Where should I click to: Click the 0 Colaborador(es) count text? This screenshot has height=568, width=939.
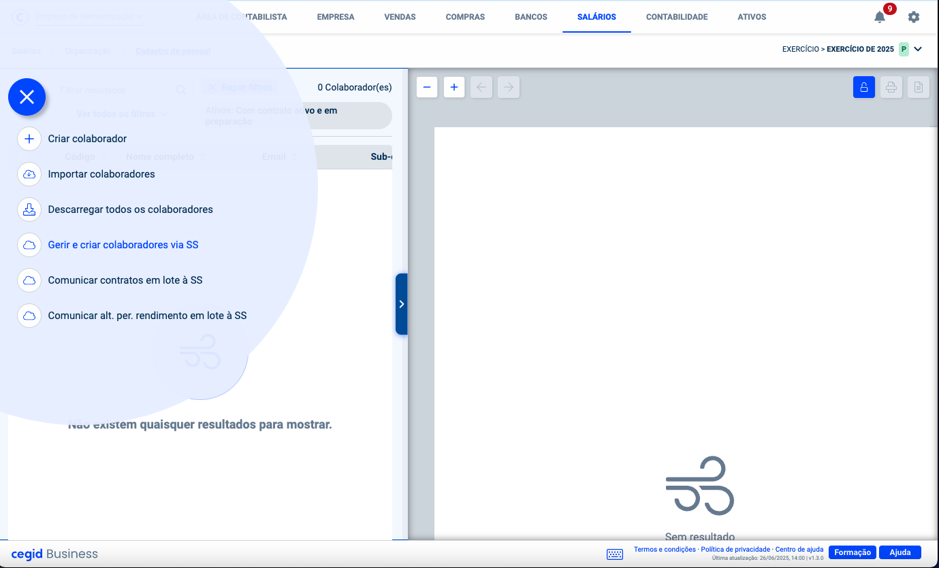[355, 87]
